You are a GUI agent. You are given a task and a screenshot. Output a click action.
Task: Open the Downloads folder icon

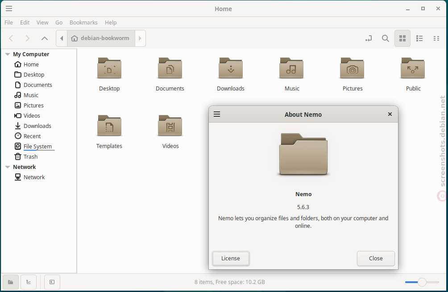click(x=231, y=69)
